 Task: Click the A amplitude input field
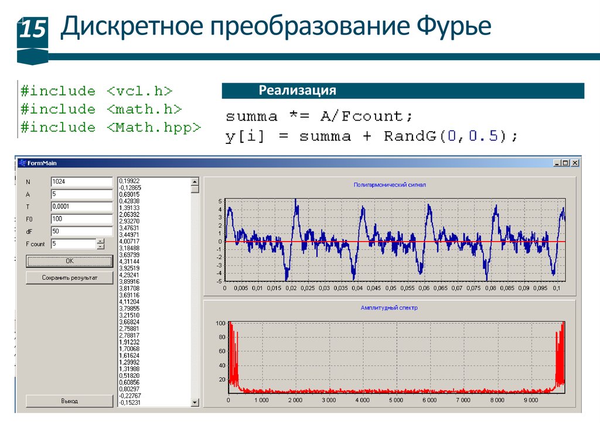click(81, 194)
